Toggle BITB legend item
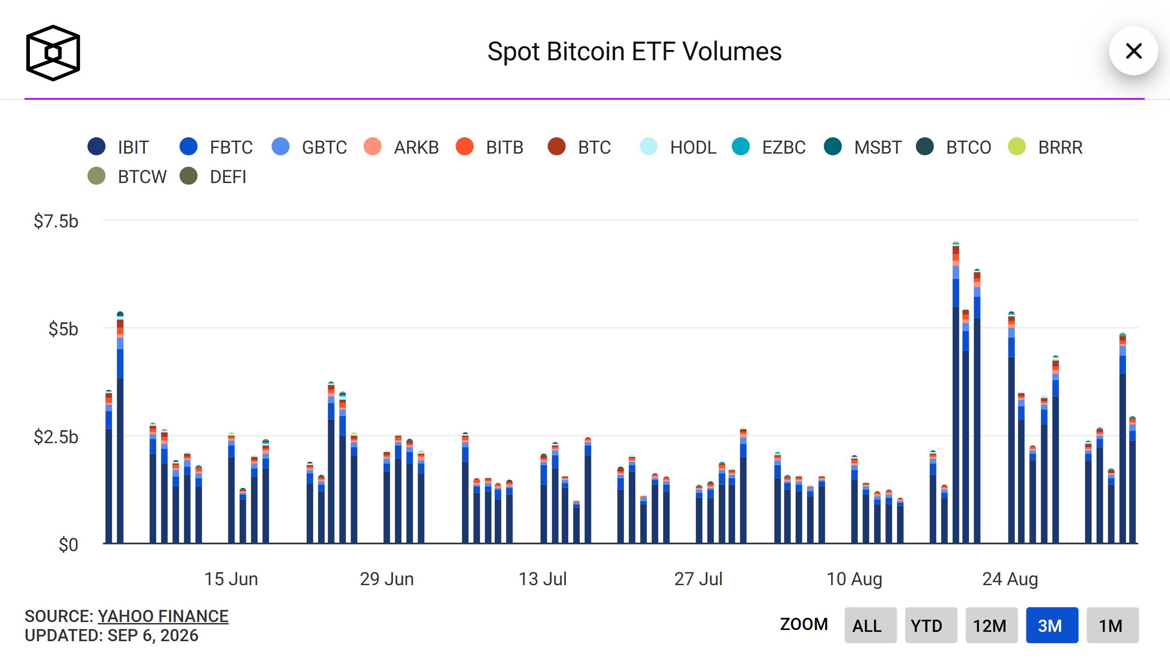 coord(489,147)
